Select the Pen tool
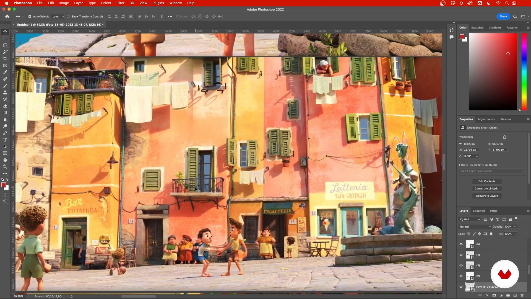Screen dimensions: 531x299 click(5, 133)
